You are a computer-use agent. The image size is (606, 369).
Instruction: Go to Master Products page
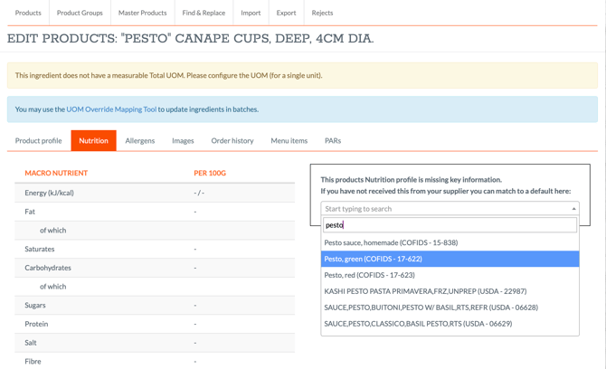[142, 13]
